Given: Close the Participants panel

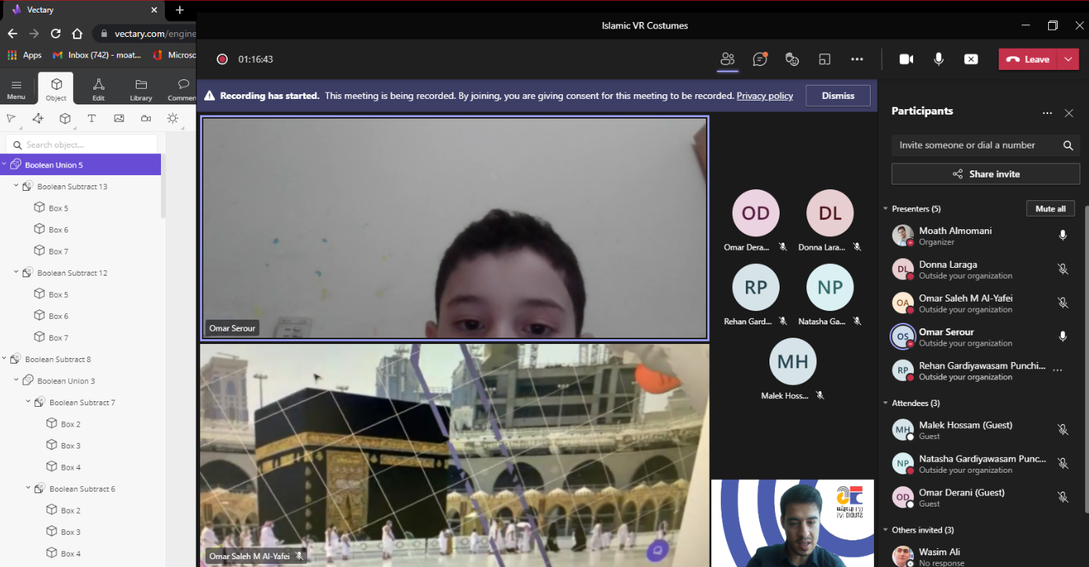Looking at the screenshot, I should tap(1069, 113).
